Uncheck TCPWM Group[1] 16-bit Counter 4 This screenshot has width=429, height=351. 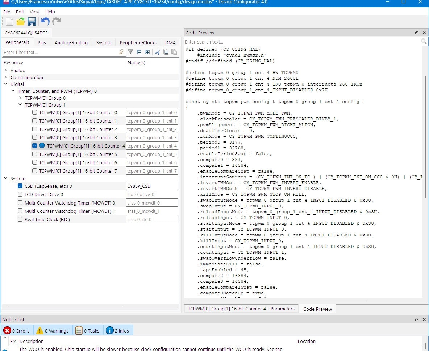pos(34,146)
